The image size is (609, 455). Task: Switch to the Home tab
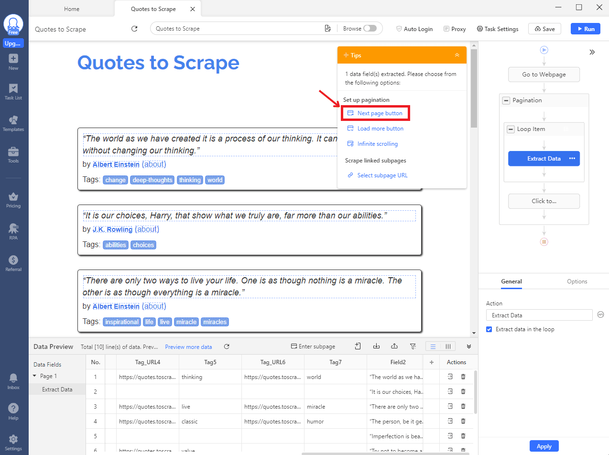coord(72,9)
